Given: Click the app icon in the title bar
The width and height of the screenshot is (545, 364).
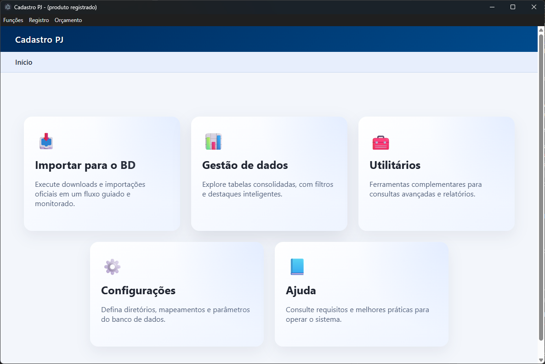Looking at the screenshot, I should click(x=7, y=7).
